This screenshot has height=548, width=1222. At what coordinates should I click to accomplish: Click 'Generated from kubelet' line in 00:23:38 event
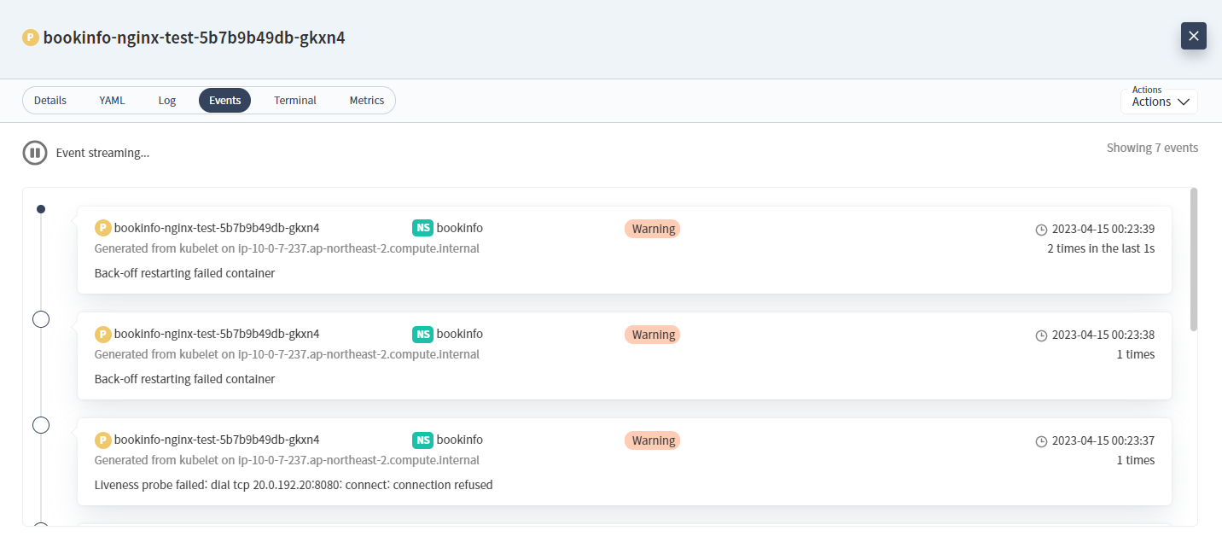pyautogui.click(x=287, y=354)
